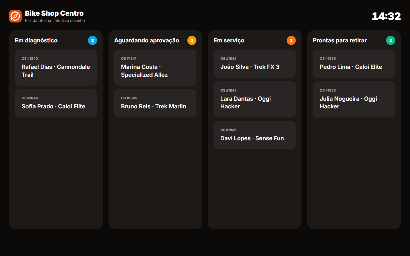
Task: Click order number OS #1843
Action: (228, 90)
